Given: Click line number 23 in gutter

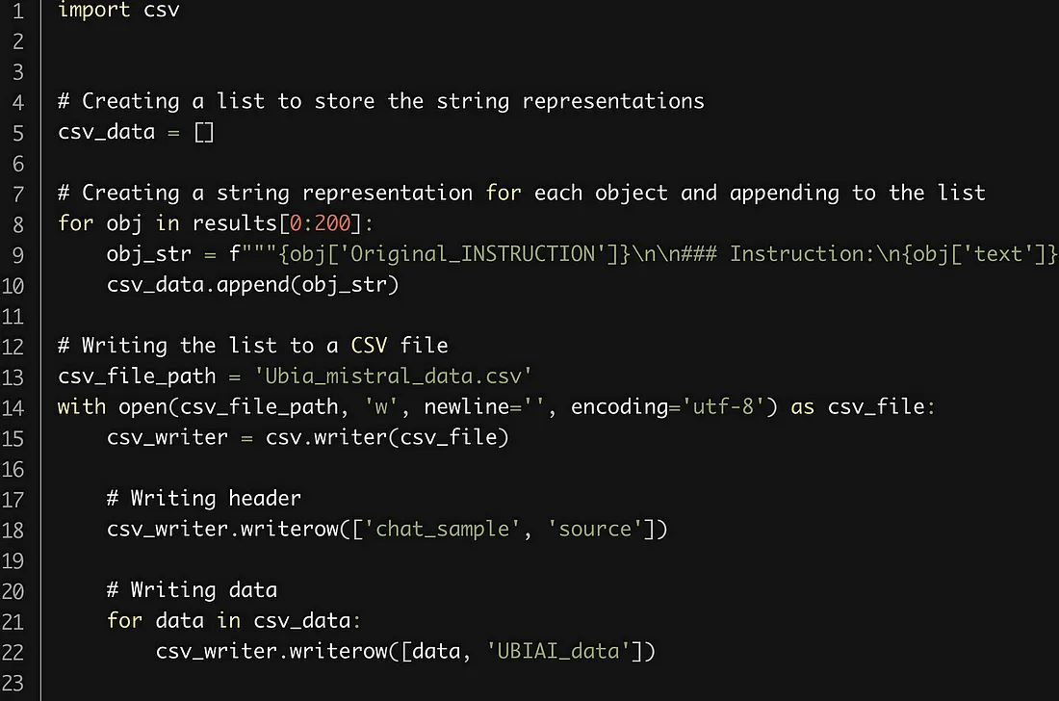Looking at the screenshot, I should (x=13, y=683).
